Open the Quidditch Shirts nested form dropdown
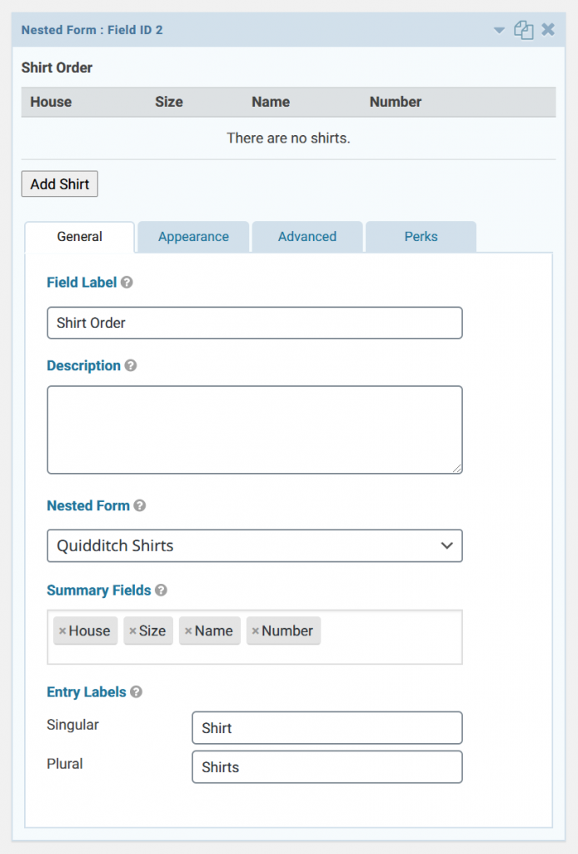 [x=255, y=545]
